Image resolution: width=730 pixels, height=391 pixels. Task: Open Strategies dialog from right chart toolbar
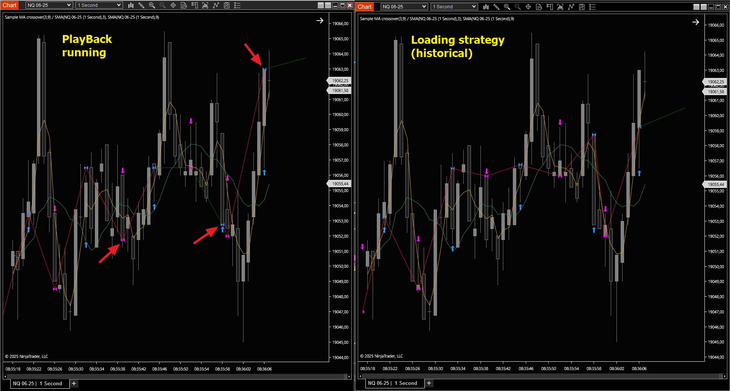pyautogui.click(x=571, y=7)
